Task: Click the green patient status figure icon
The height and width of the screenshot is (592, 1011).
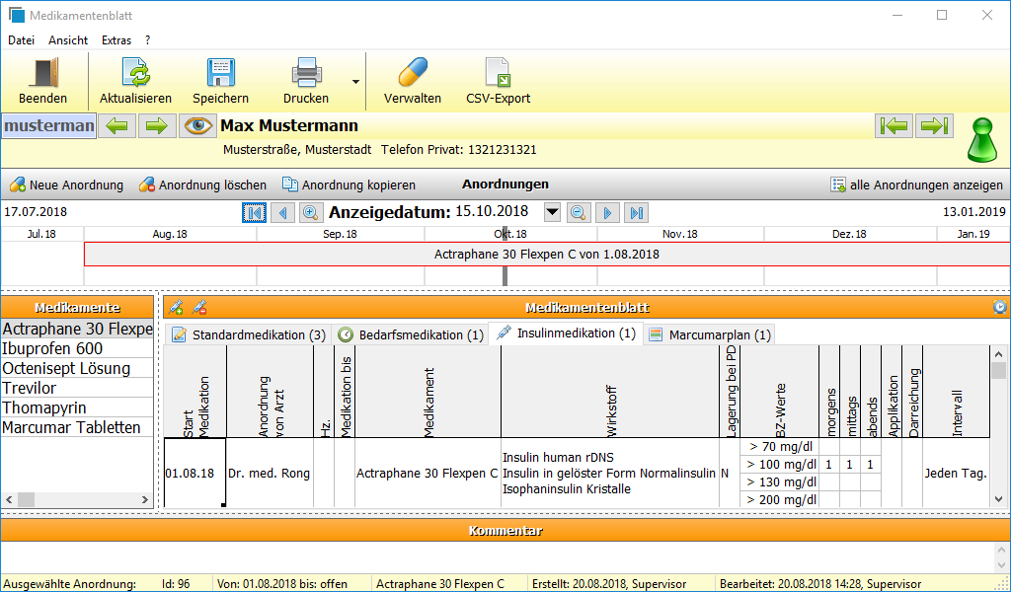Action: 984,140
